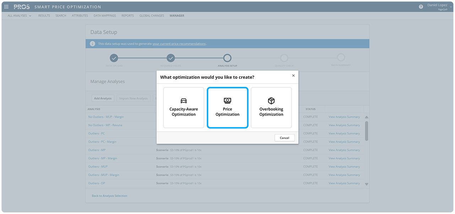
Task: Click the Add Analysis button
Action: 103,98
